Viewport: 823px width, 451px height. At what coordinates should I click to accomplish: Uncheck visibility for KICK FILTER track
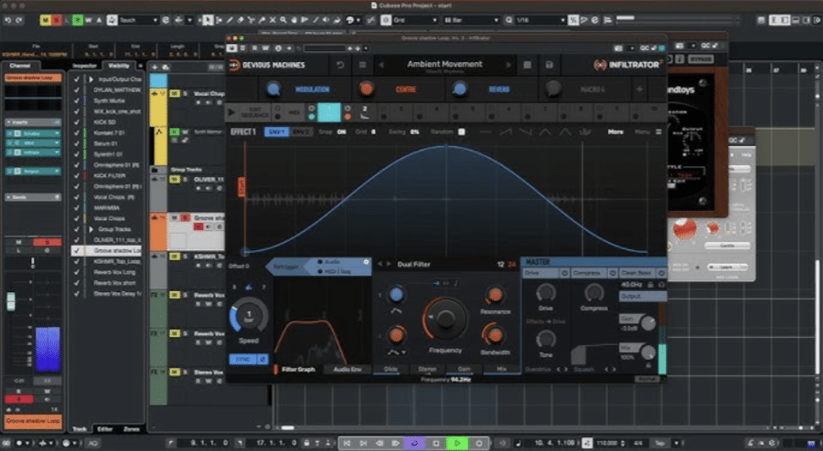[77, 175]
